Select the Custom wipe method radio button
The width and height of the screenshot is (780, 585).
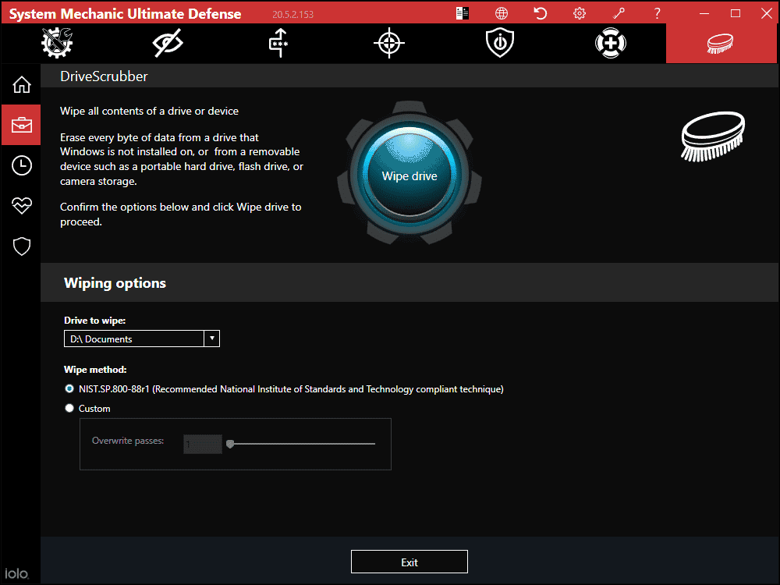click(69, 408)
